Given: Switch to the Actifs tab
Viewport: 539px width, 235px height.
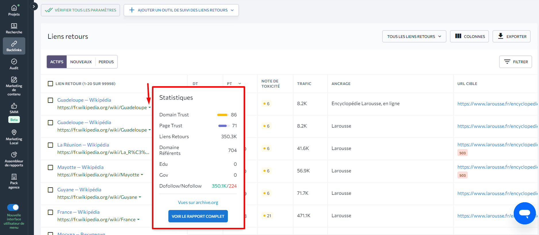Looking at the screenshot, I should (57, 62).
